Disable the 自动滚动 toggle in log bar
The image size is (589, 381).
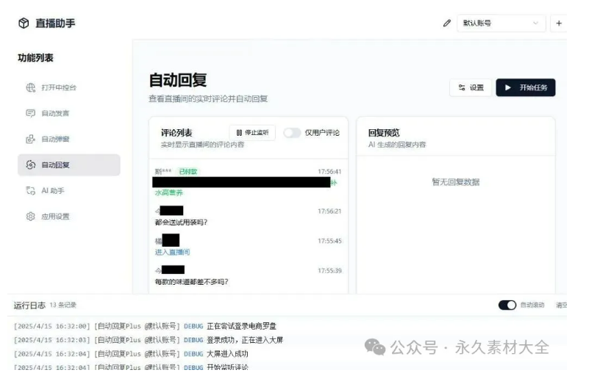[x=507, y=305]
